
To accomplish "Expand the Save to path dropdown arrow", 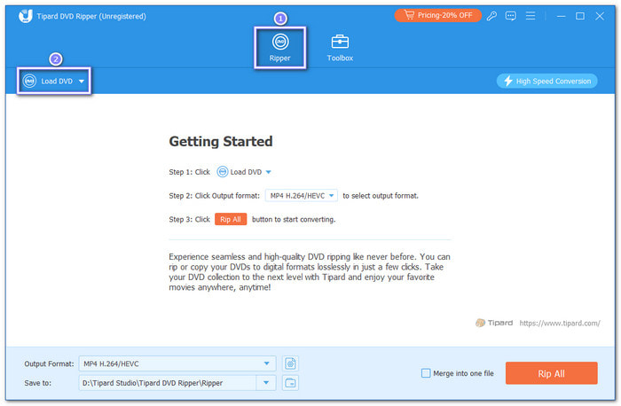I will tap(266, 383).
